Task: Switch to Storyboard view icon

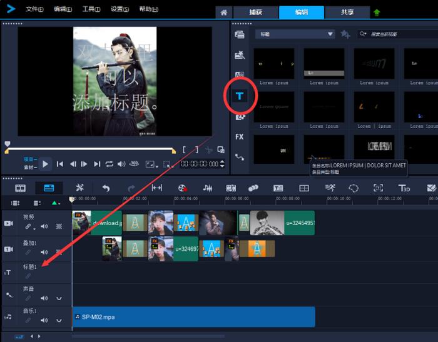Action: coord(21,188)
